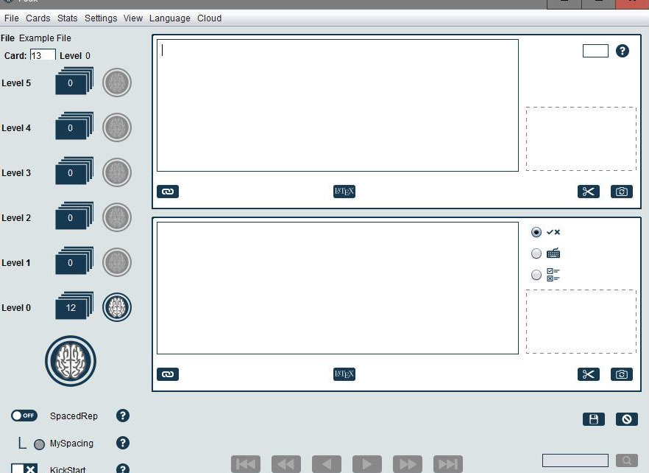Click the Level 0 brain icon
The height and width of the screenshot is (473, 649).
coord(117,307)
